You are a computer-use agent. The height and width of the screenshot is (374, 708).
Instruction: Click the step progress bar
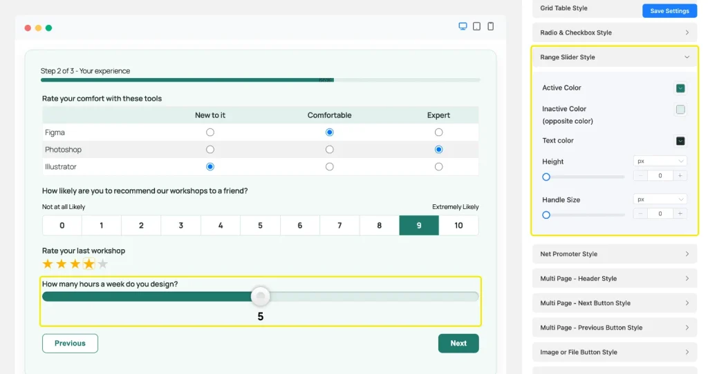pos(261,80)
